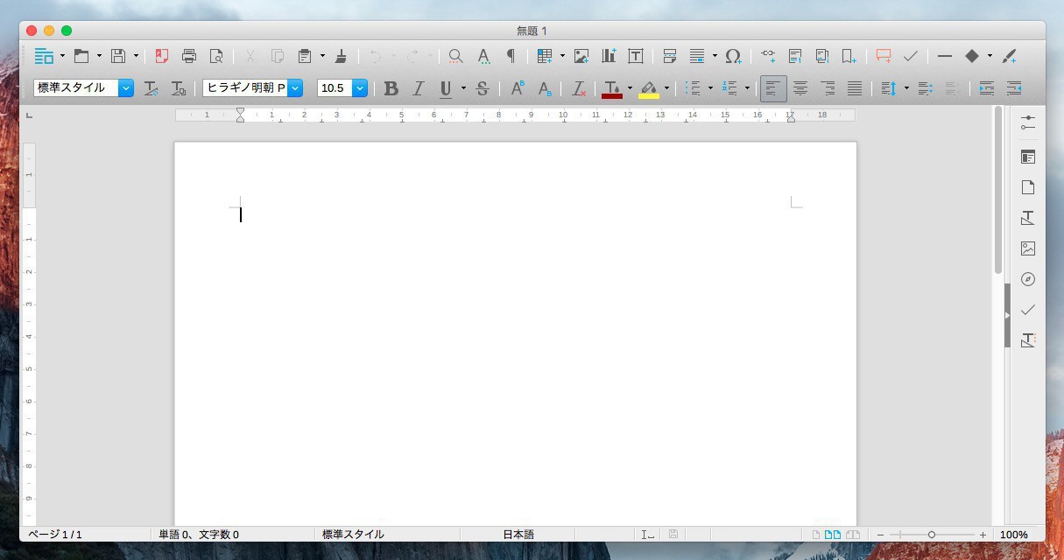The height and width of the screenshot is (560, 1064).
Task: Open the sidebar Gallery image icon
Action: pyautogui.click(x=1028, y=248)
